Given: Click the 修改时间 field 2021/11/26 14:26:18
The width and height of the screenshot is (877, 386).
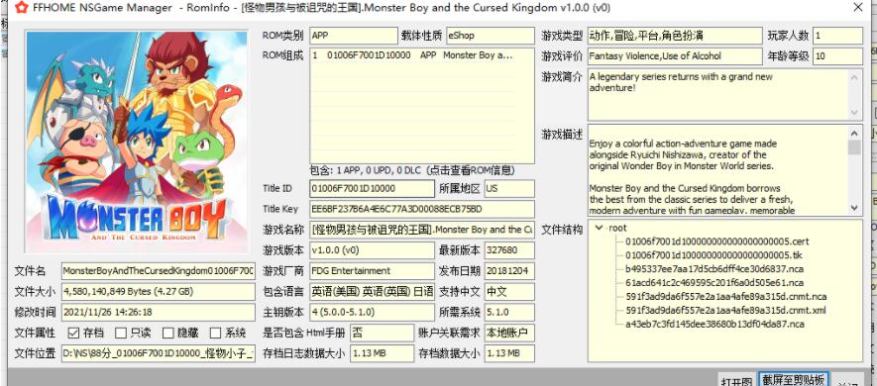Looking at the screenshot, I should [x=159, y=312].
